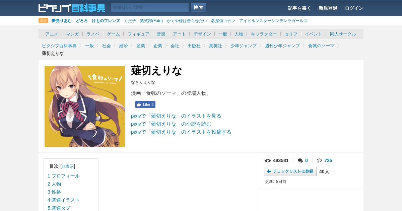Hide table of contents via 非表示
402x211 pixels.
pyautogui.click(x=68, y=166)
